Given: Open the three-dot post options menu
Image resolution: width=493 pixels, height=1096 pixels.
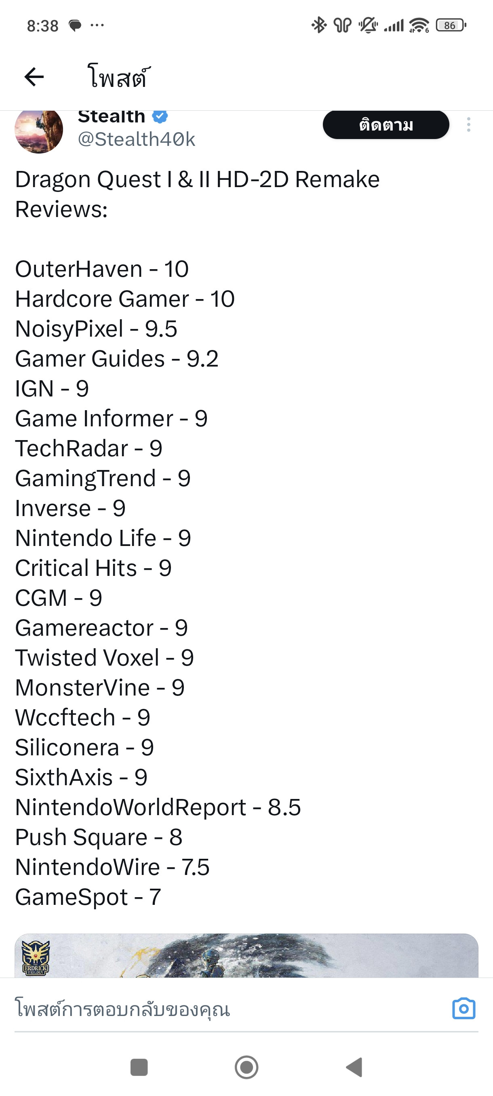Looking at the screenshot, I should pyautogui.click(x=468, y=124).
